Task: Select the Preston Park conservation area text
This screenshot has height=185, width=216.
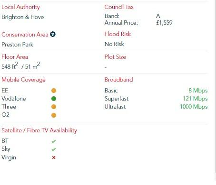Action: pos(17,45)
